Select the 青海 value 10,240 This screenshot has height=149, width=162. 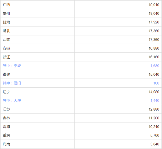coord(154,127)
